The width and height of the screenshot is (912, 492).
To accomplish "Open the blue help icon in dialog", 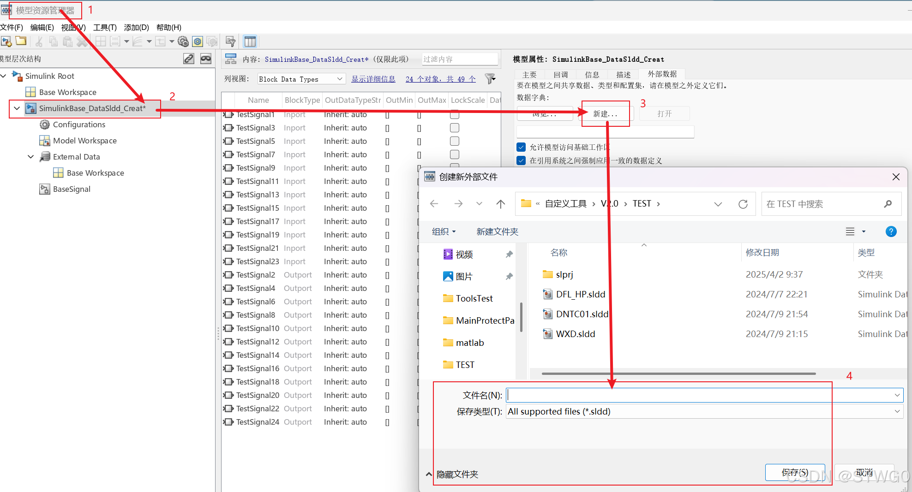I will click(891, 231).
